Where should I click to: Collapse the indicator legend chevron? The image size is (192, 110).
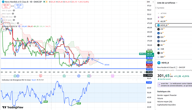4,30
